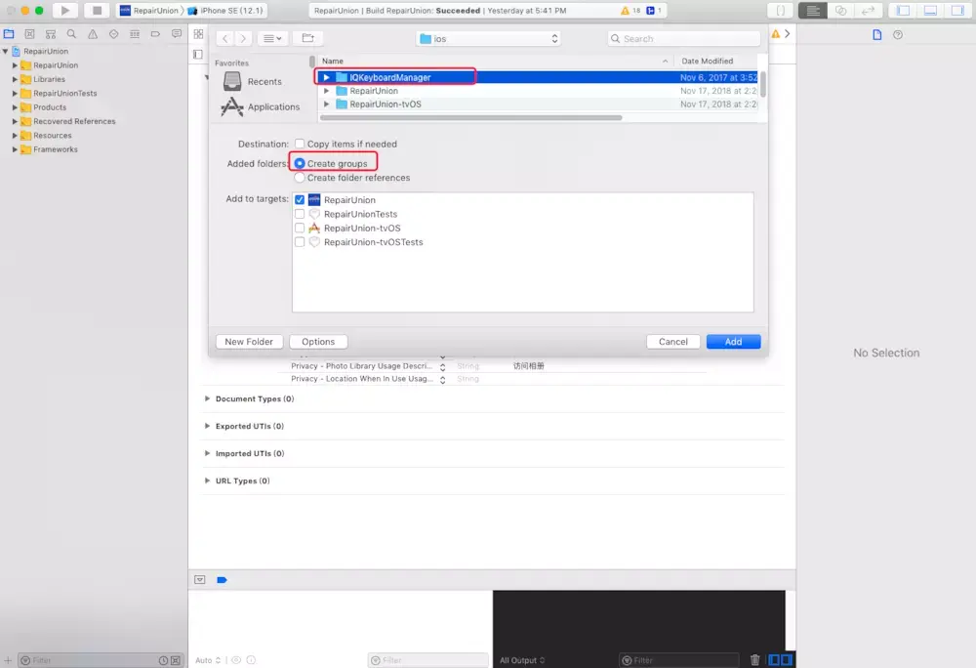This screenshot has width=976, height=668.
Task: Expand URL Types section
Action: pyautogui.click(x=207, y=480)
